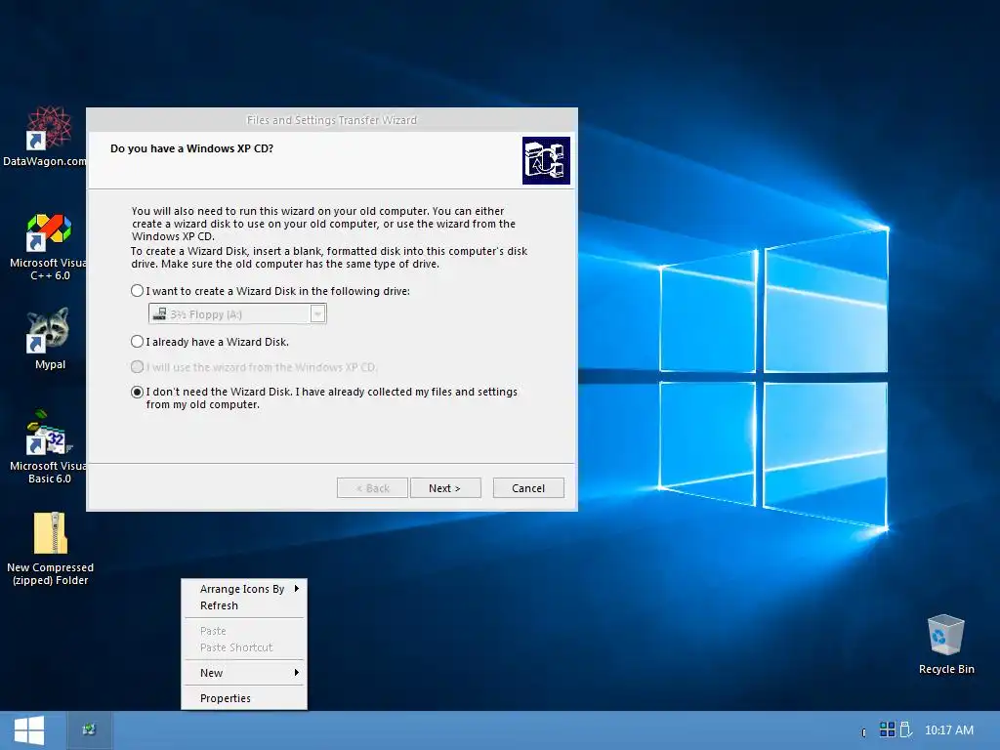The image size is (1000, 750).
Task: Click the Next > button
Action: [445, 488]
